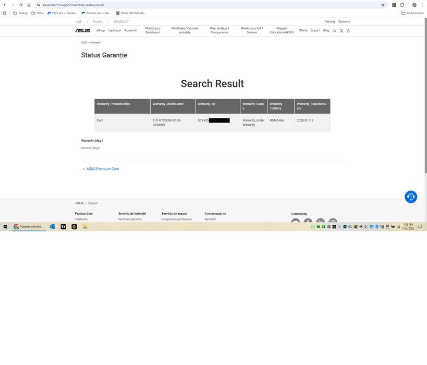Open the Accesorii menu
427x365 pixels.
pos(130,30)
